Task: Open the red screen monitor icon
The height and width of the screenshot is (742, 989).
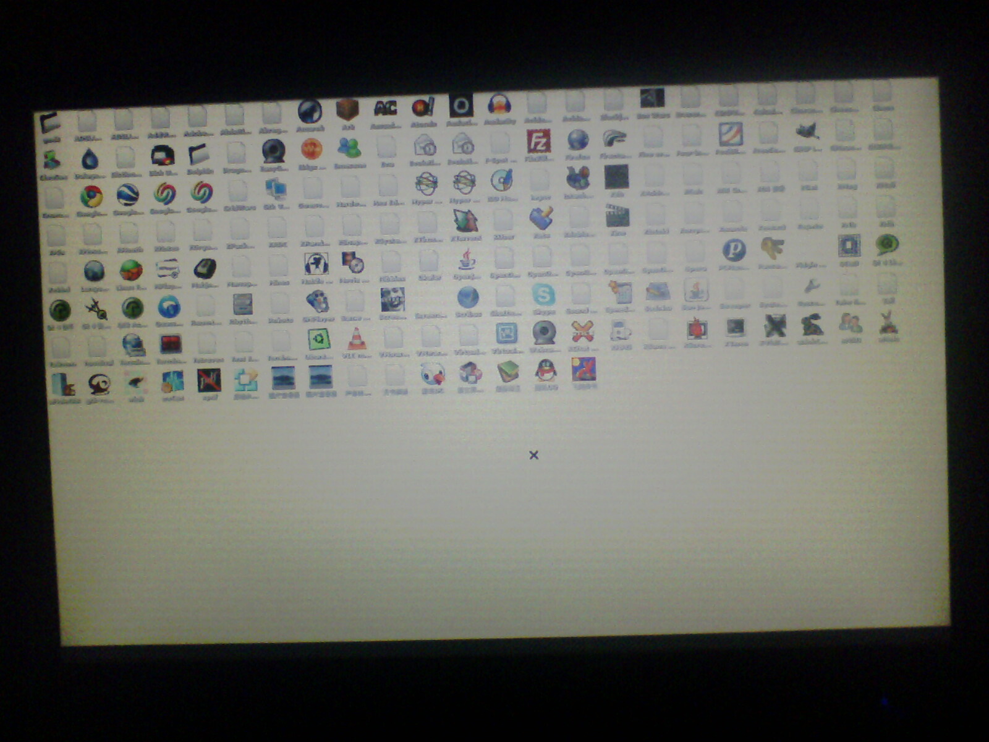Action: (171, 344)
